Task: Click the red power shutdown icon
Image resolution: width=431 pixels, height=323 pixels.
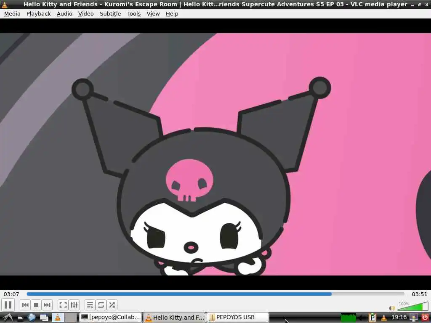Action: (x=425, y=318)
